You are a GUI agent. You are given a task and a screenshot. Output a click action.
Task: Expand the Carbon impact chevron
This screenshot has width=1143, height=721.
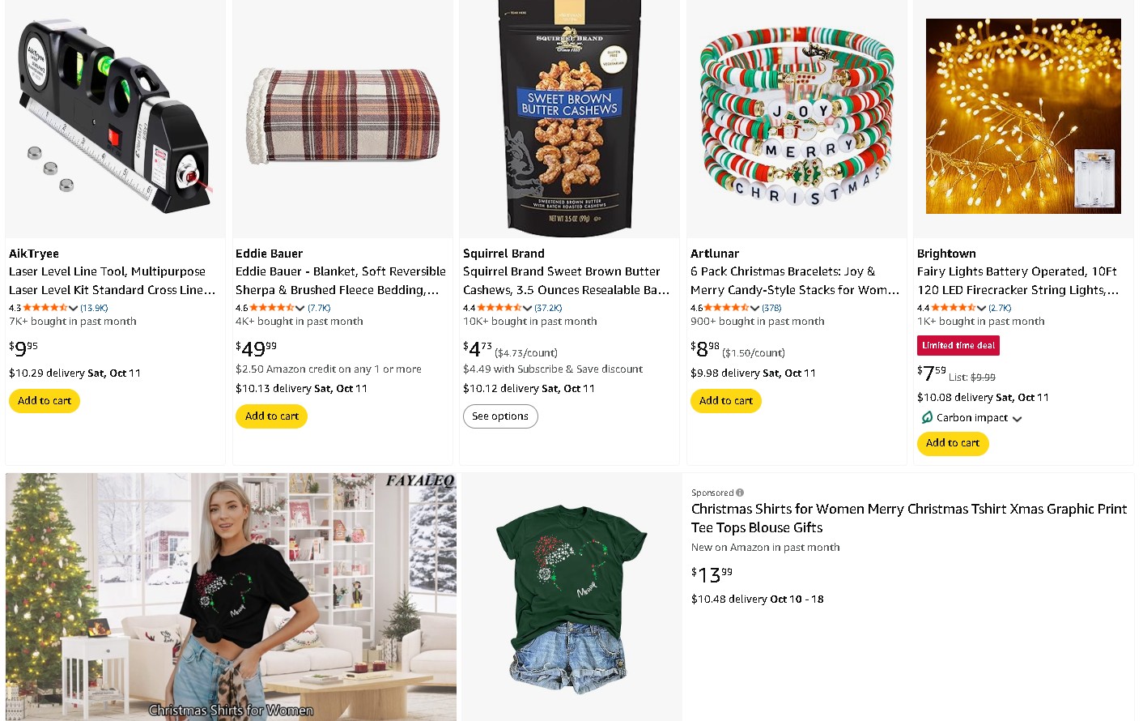click(1018, 419)
